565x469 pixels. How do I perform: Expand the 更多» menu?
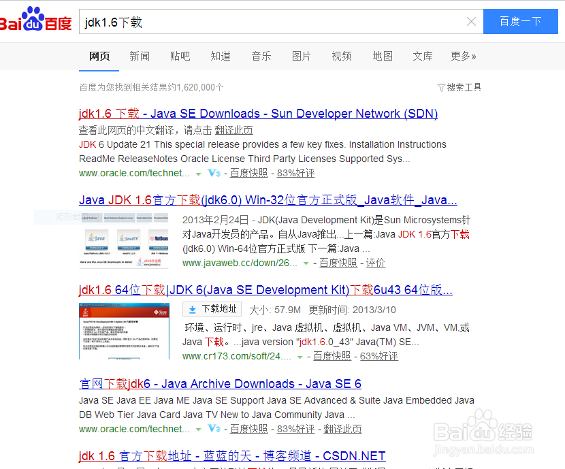click(x=464, y=56)
